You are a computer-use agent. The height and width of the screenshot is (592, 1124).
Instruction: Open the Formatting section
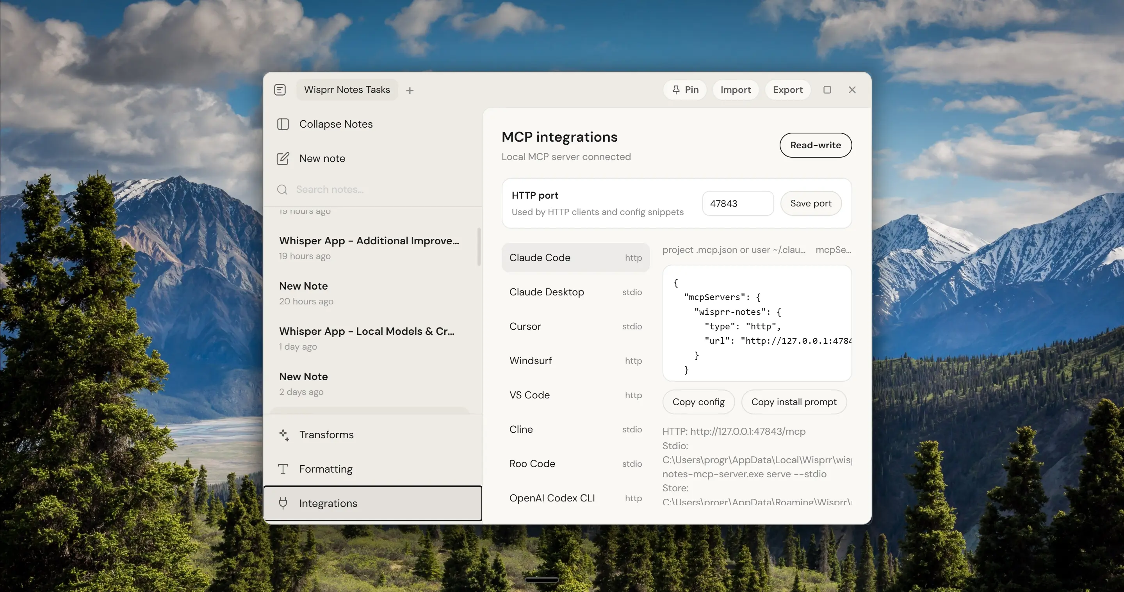coord(373,469)
